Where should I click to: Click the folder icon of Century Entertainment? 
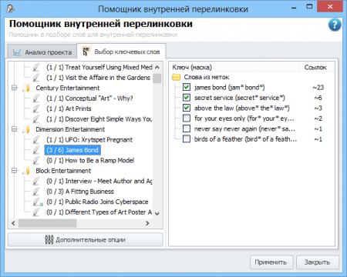(x=26, y=88)
